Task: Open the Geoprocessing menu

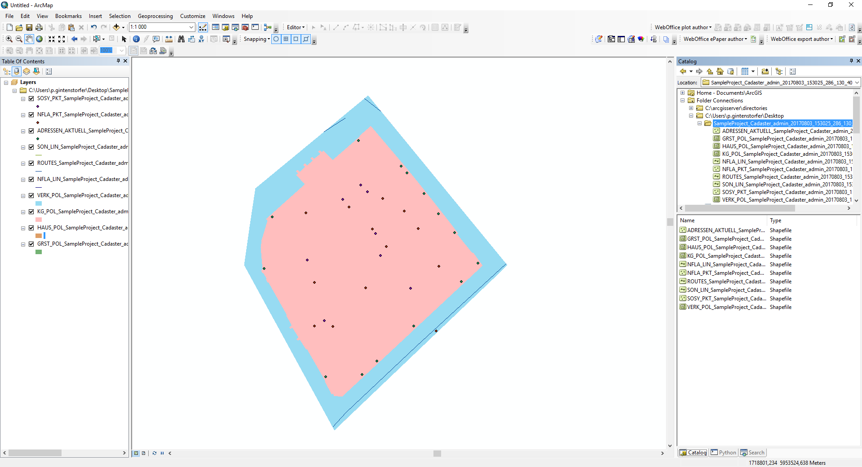Action: 155,16
